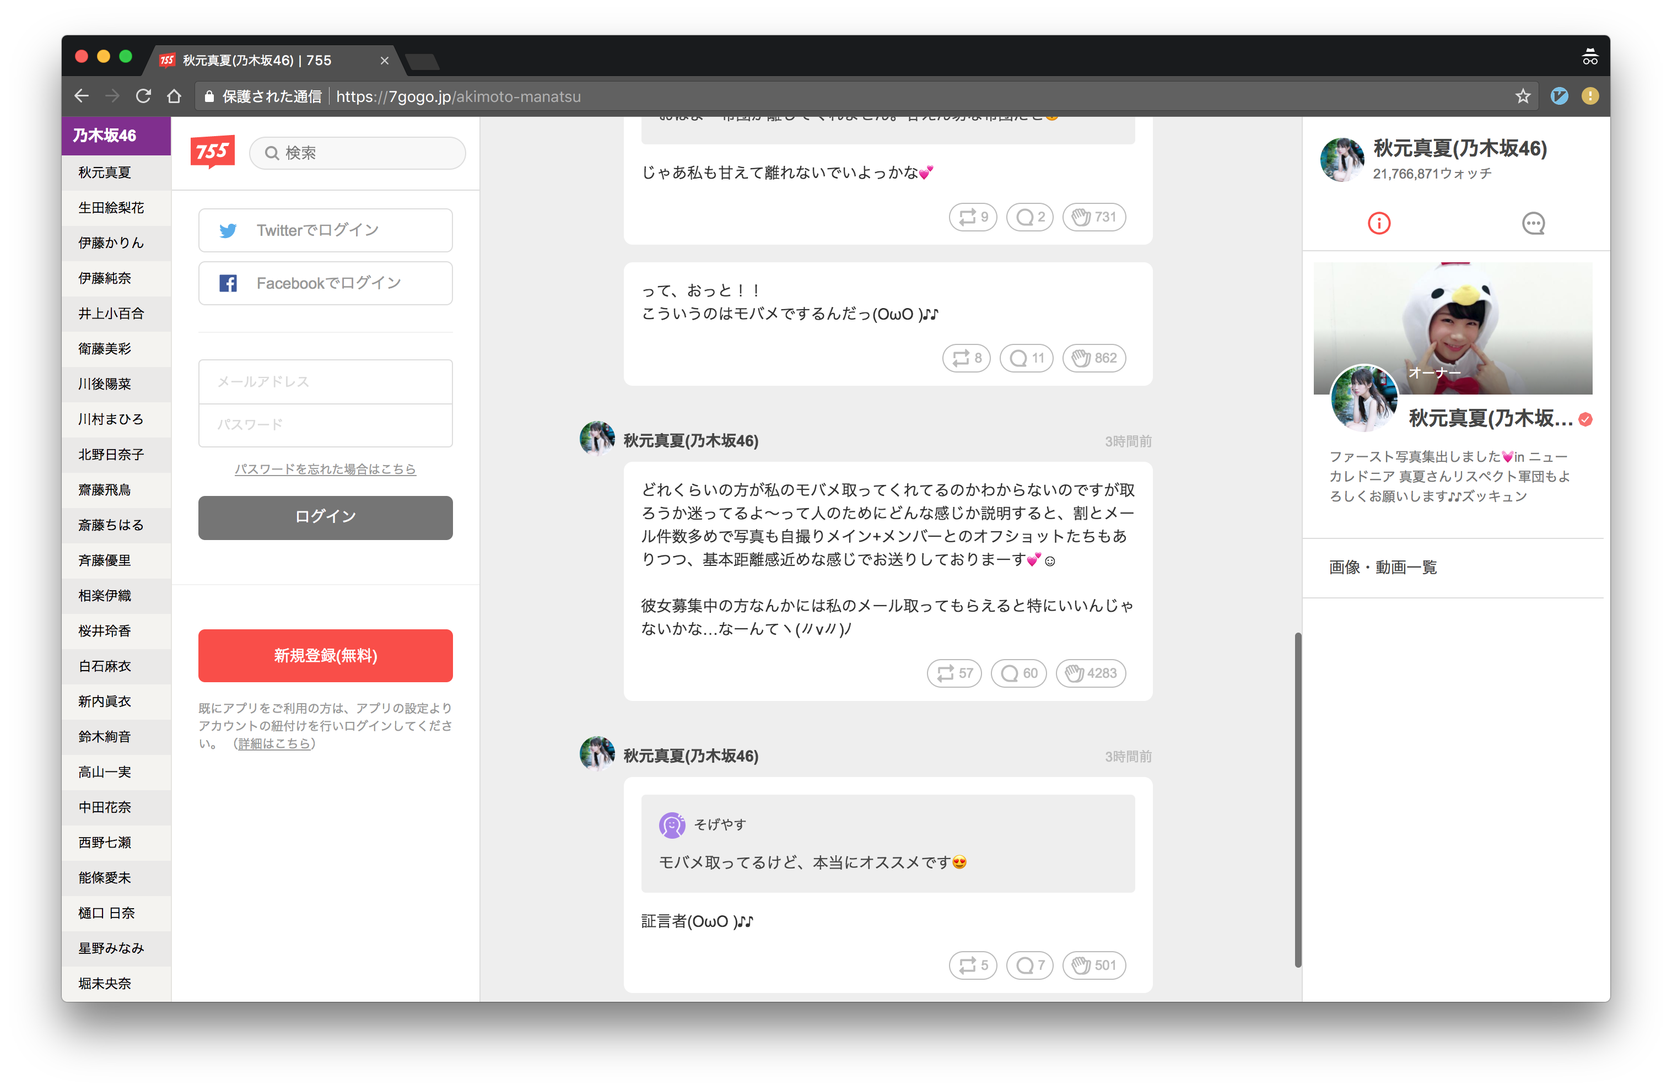Click clap icon showing 862
The height and width of the screenshot is (1090, 1672).
pyautogui.click(x=1094, y=358)
